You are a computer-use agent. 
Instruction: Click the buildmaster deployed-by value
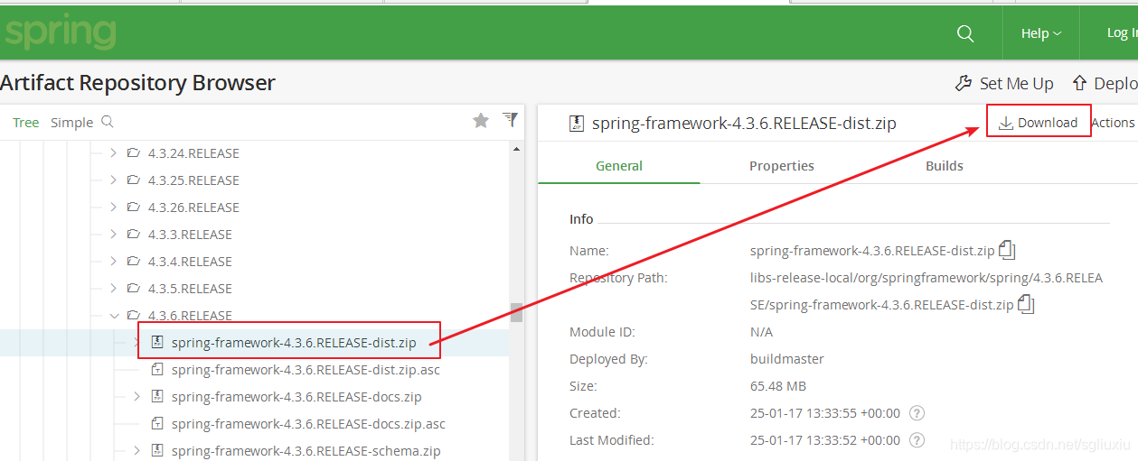(x=787, y=359)
